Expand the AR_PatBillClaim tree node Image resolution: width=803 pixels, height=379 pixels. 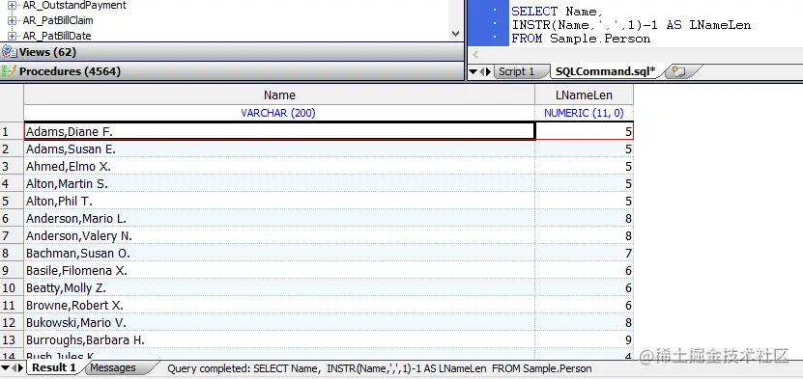click(x=12, y=21)
